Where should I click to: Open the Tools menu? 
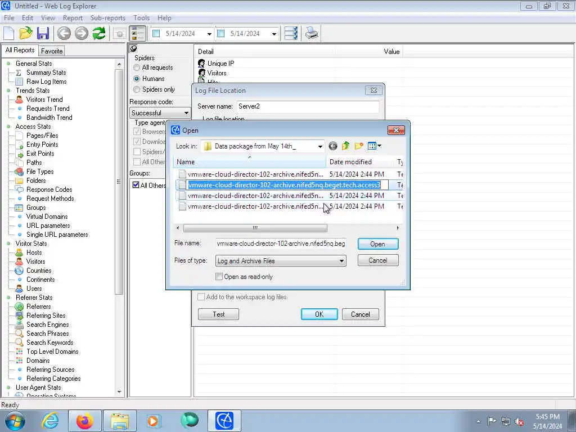[x=141, y=18]
